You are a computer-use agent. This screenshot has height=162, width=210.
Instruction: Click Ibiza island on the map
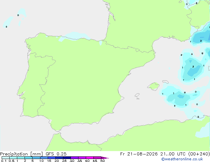(x=137, y=95)
